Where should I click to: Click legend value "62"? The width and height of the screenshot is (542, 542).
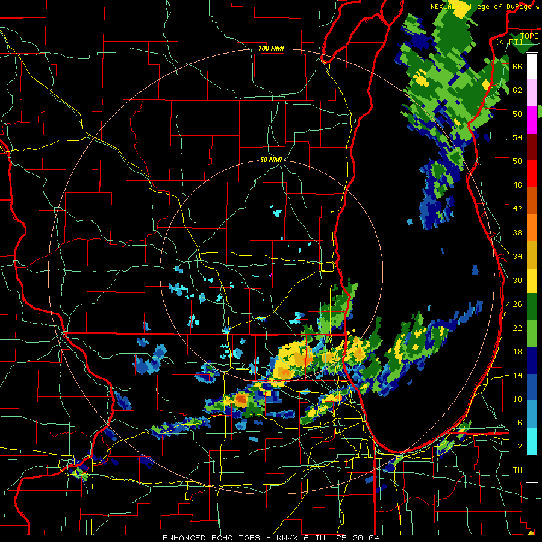[x=517, y=90]
